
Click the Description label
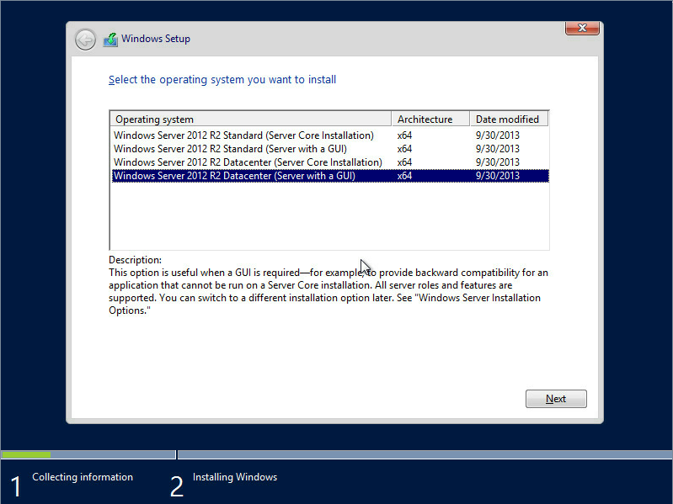(136, 260)
